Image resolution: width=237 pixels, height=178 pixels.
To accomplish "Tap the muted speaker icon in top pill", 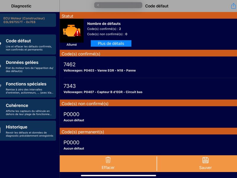I will point(98,5).
